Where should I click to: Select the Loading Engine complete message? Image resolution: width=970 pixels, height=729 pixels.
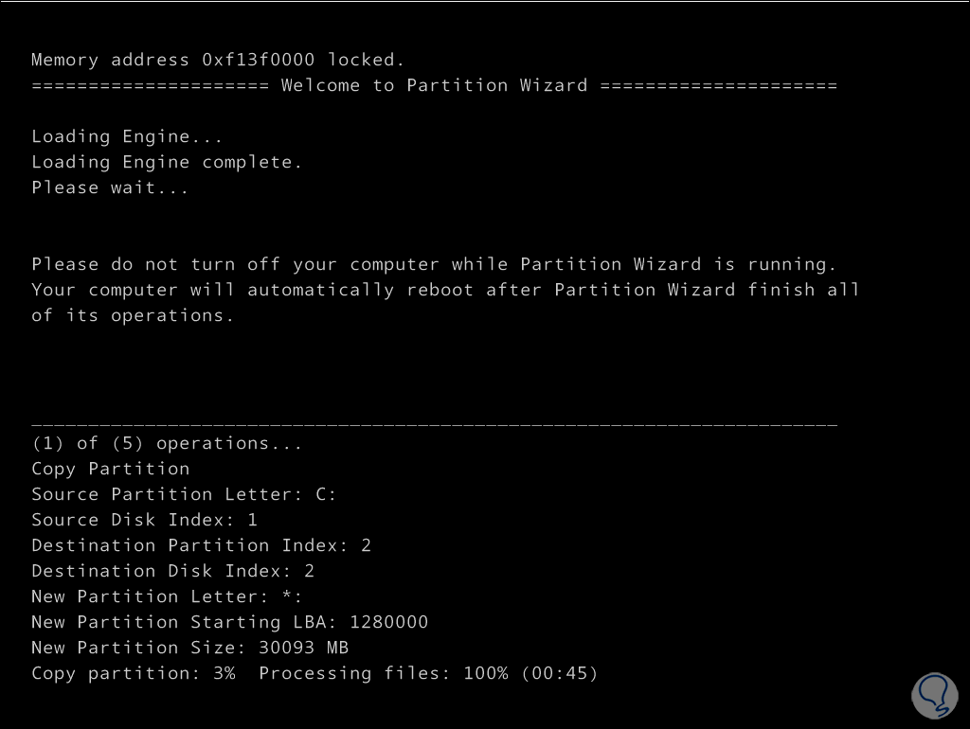point(167,162)
